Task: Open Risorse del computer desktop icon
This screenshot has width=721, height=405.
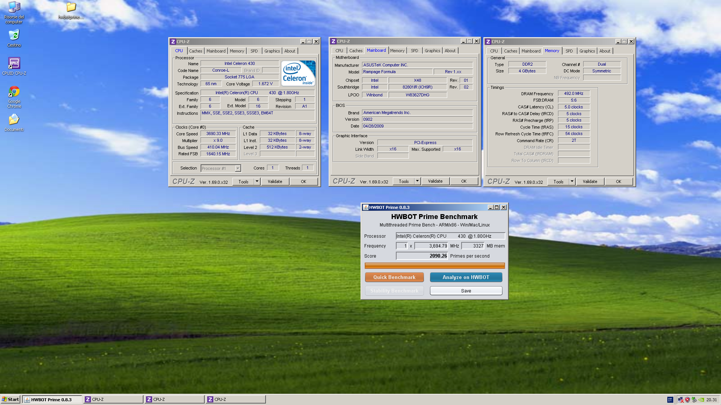Action: (x=14, y=12)
